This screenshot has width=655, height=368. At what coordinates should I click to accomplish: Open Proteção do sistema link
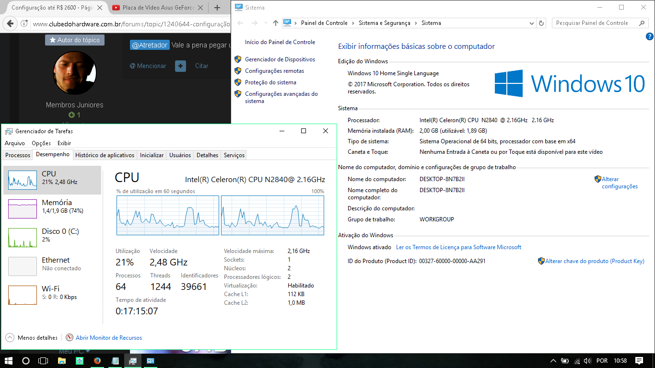[270, 82]
